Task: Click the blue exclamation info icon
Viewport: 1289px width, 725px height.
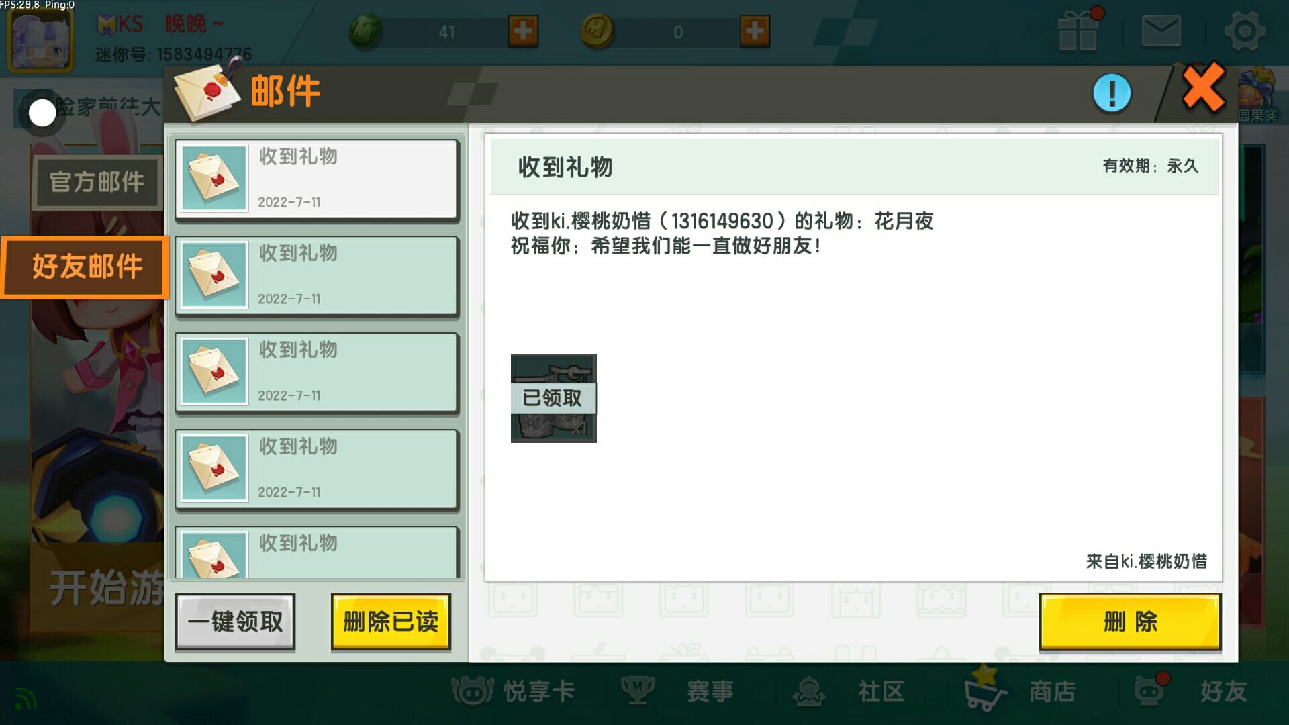Action: point(1112,93)
